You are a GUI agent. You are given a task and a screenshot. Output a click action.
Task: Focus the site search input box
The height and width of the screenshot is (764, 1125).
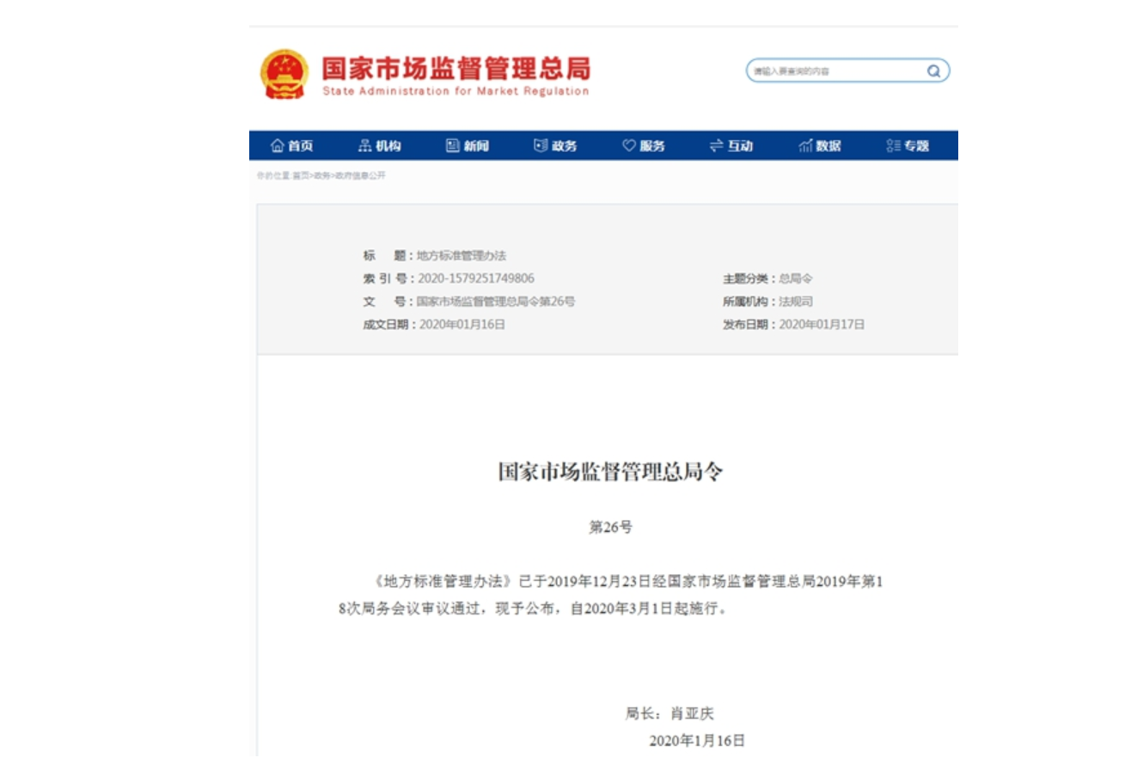[x=834, y=71]
